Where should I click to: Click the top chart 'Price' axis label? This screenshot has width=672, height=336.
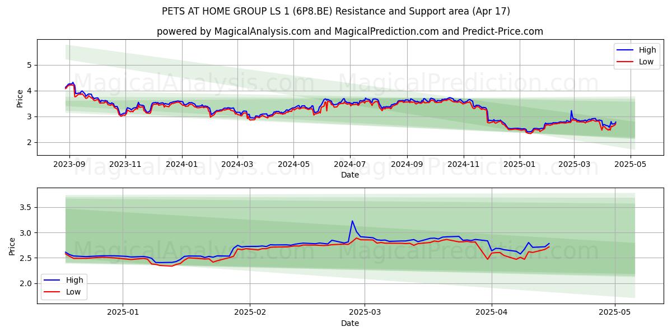(x=20, y=97)
